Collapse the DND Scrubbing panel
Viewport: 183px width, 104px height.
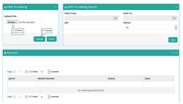(x=56, y=7)
